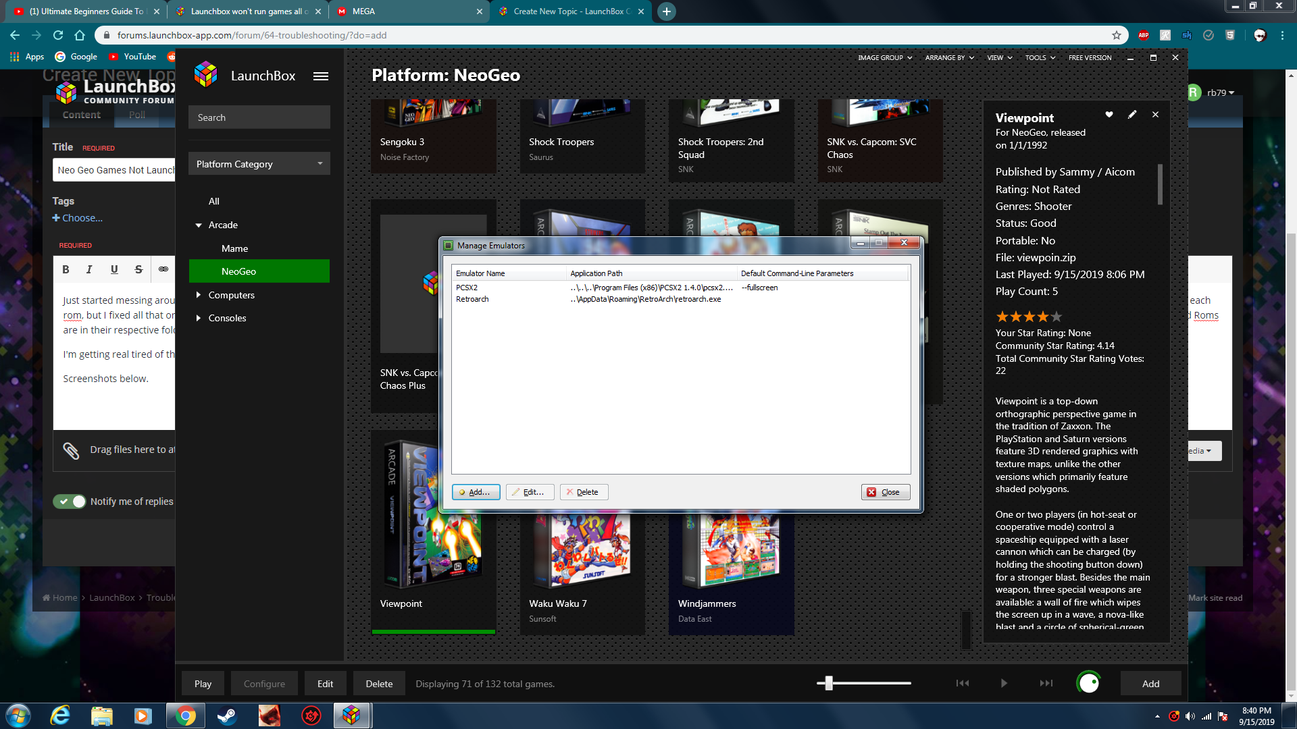Expand the Computers tree category
The height and width of the screenshot is (729, 1297).
(199, 295)
